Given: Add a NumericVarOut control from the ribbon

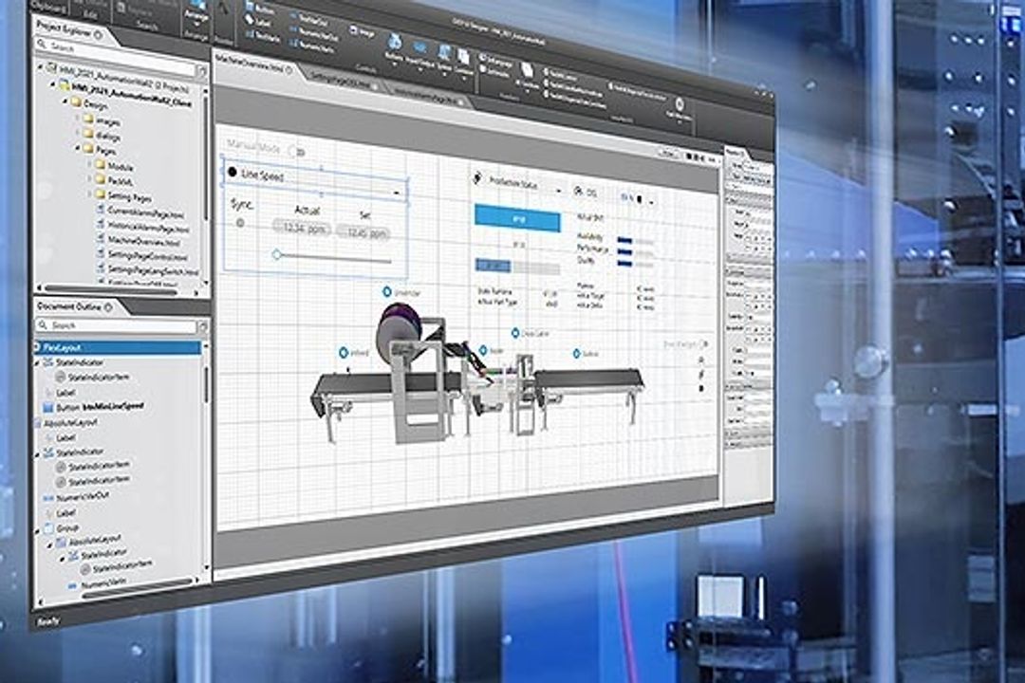Looking at the screenshot, I should point(315,31).
